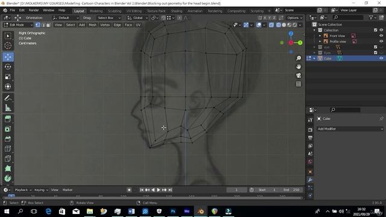Play the animation forward

click(x=159, y=190)
